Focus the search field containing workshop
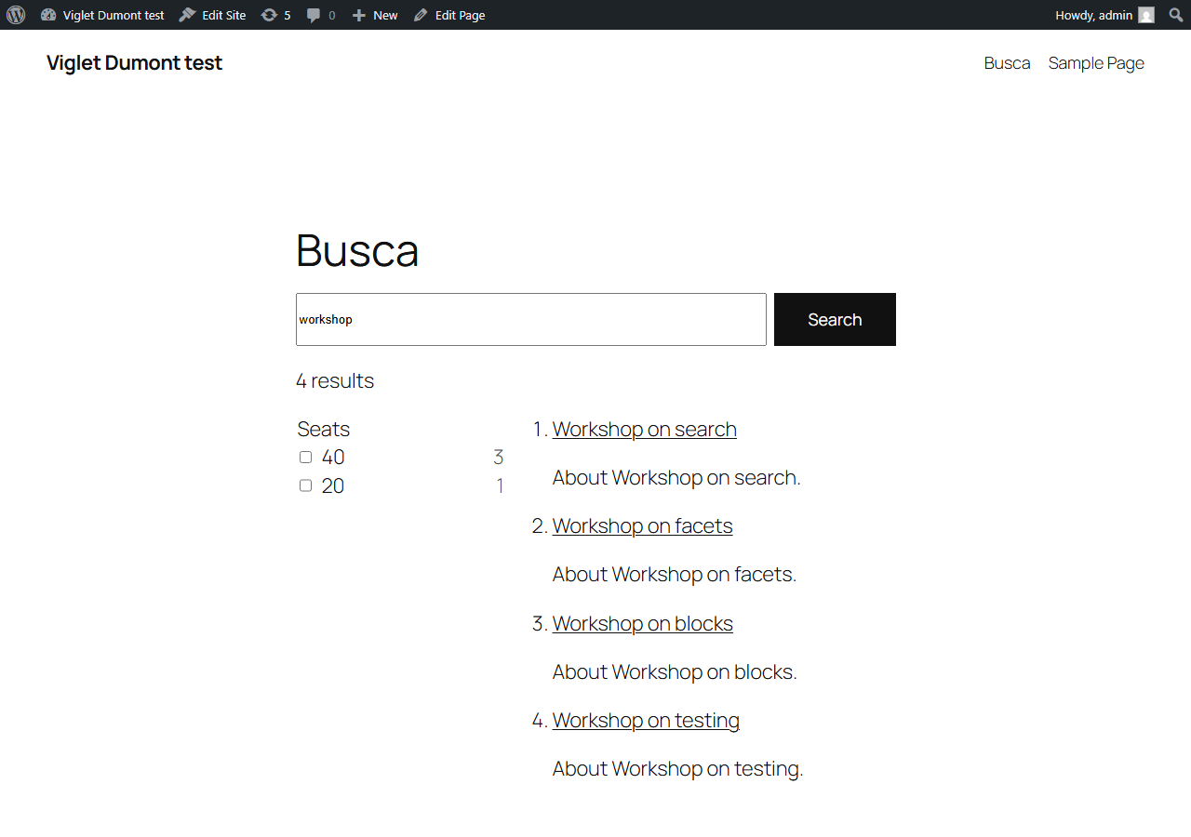The width and height of the screenshot is (1191, 837). (531, 320)
